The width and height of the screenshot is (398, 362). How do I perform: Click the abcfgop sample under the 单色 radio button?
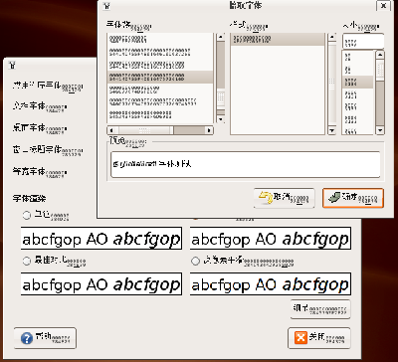click(101, 239)
